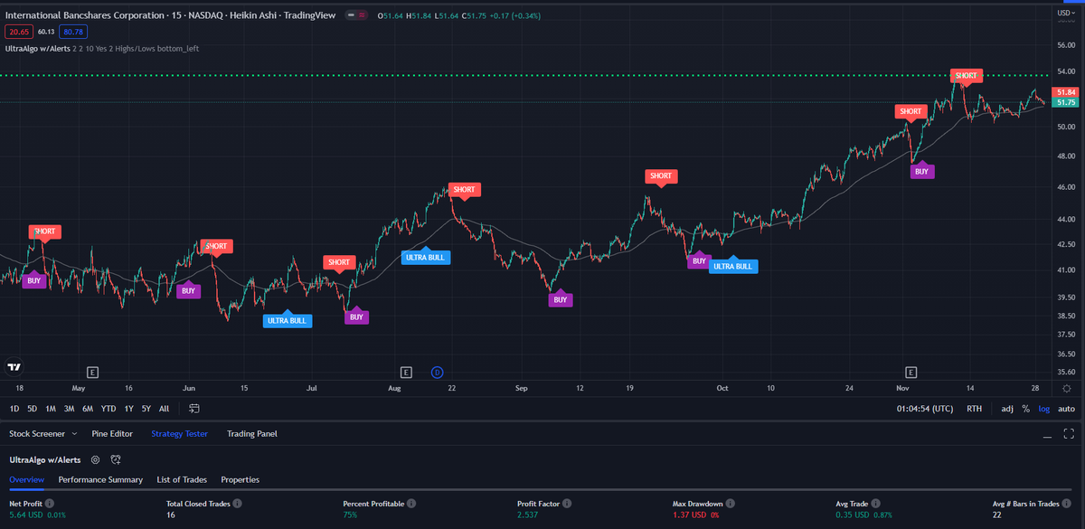
Task: Click the add alert clock icon
Action: tap(116, 459)
